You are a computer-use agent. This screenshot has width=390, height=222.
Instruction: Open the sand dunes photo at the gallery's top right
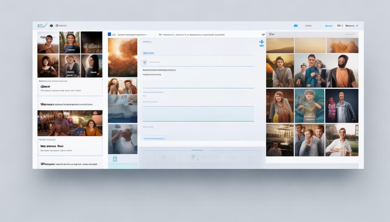[342, 46]
